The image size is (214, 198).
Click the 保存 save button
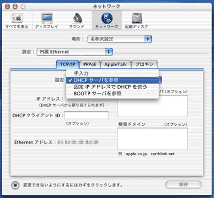point(184,185)
